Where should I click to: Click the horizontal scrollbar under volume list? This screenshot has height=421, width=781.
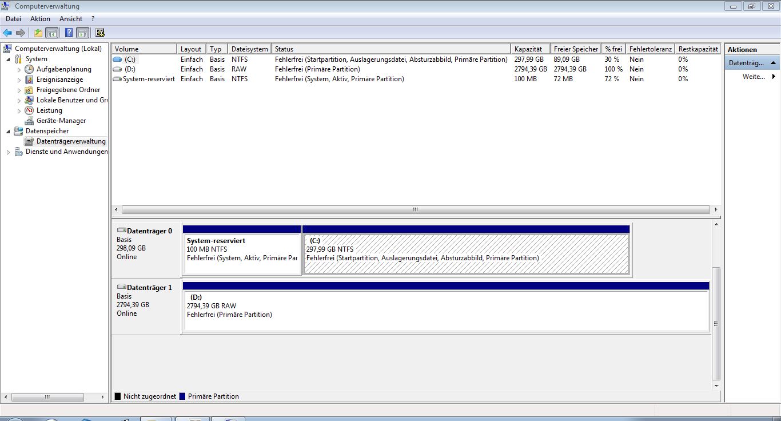(x=416, y=210)
